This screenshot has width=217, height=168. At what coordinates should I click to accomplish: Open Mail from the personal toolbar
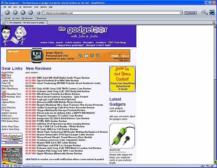7,18
